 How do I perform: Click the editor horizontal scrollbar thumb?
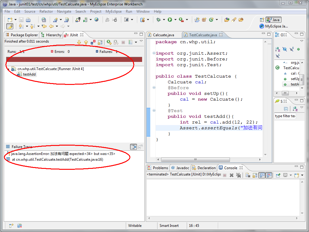(196, 159)
